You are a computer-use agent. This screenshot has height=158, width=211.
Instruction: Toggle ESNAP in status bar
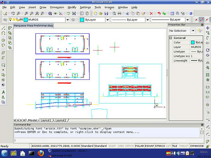pyautogui.click(x=150, y=146)
